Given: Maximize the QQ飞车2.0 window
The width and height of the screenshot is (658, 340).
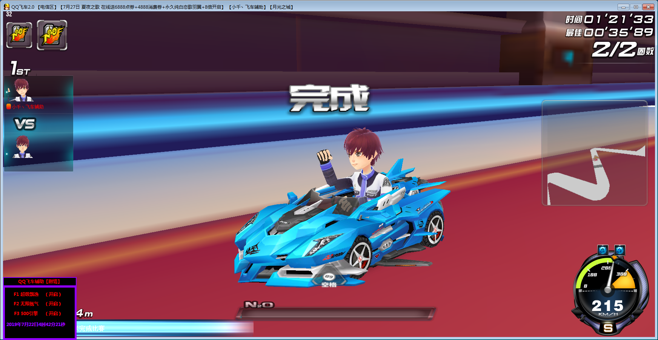Looking at the screenshot, I should [636, 7].
